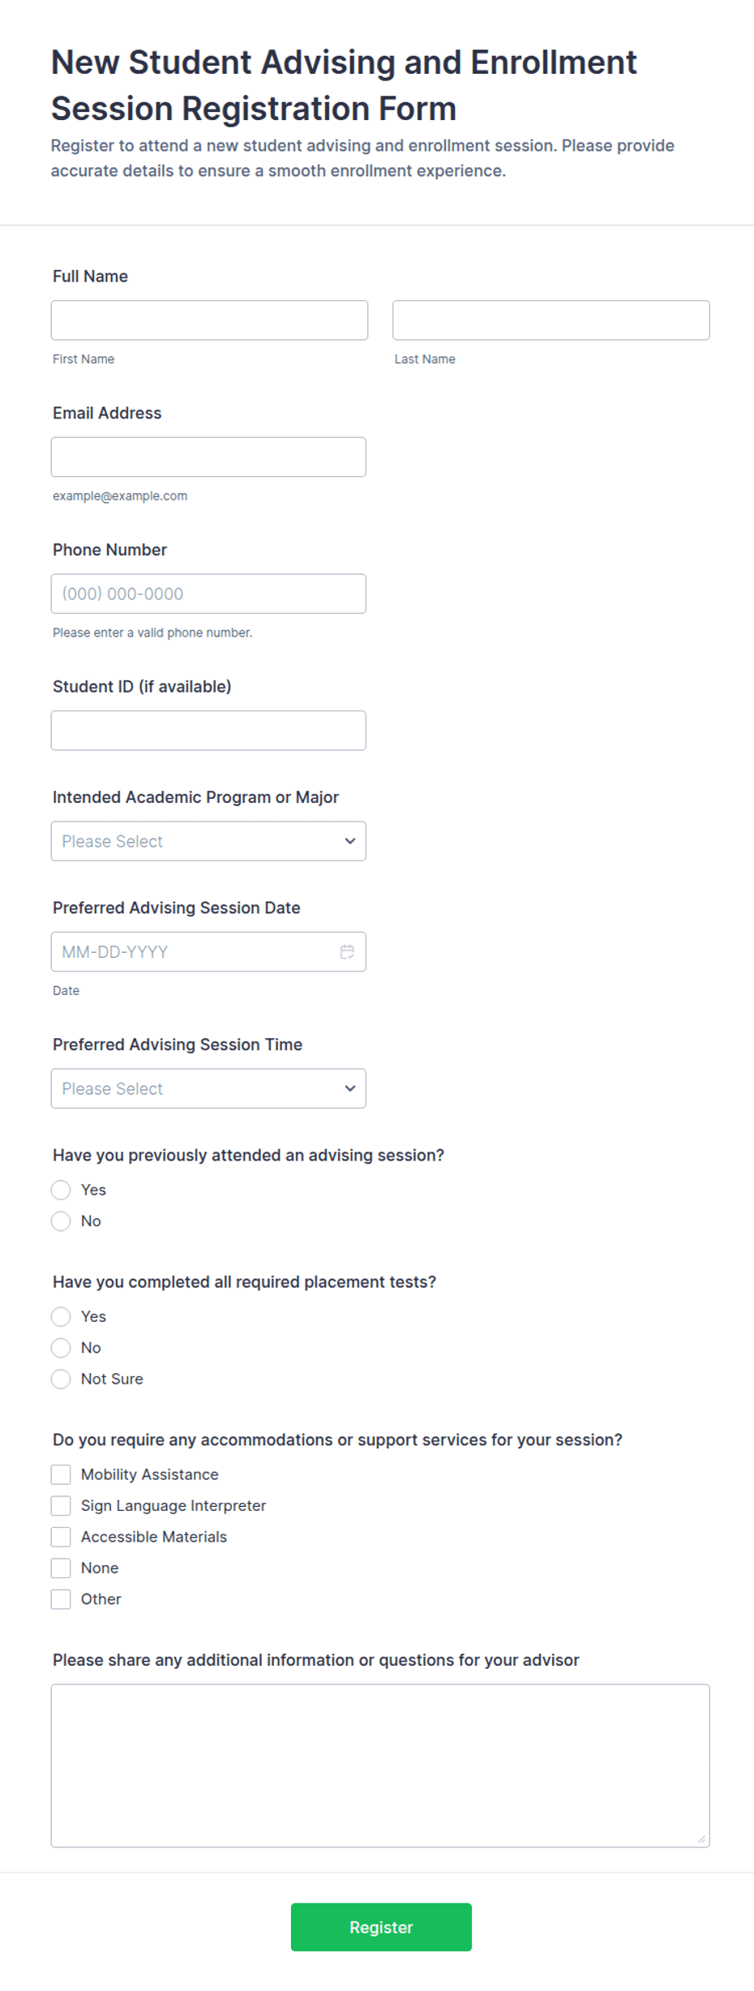754x1991 pixels.
Task: Focus the First Name input field
Action: [x=209, y=320]
